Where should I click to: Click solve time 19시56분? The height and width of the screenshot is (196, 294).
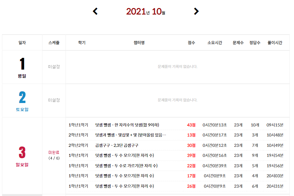pos(275,166)
